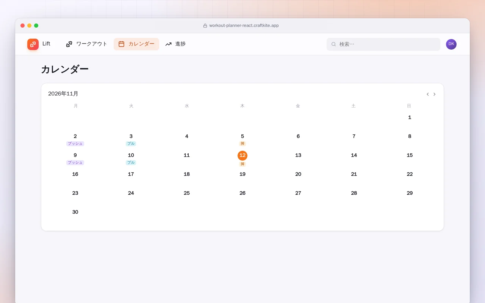The height and width of the screenshot is (303, 485).
Task: Go to previous month with left chevron
Action: 428,94
